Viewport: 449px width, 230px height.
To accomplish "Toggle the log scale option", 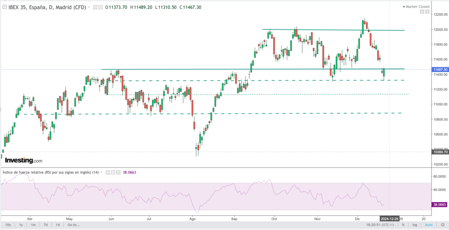I will point(414,225).
